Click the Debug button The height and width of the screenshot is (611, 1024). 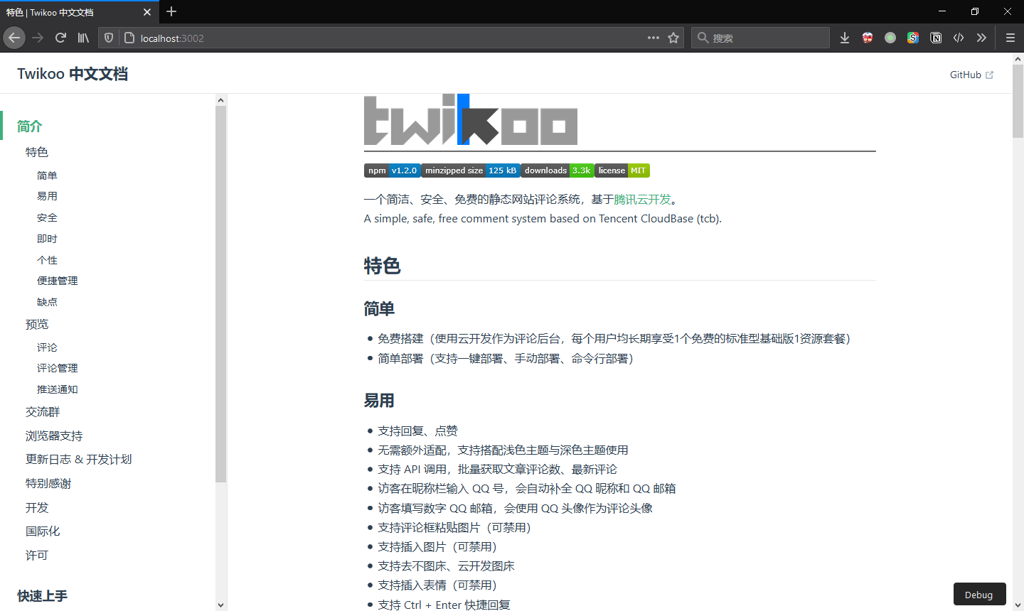tap(980, 594)
